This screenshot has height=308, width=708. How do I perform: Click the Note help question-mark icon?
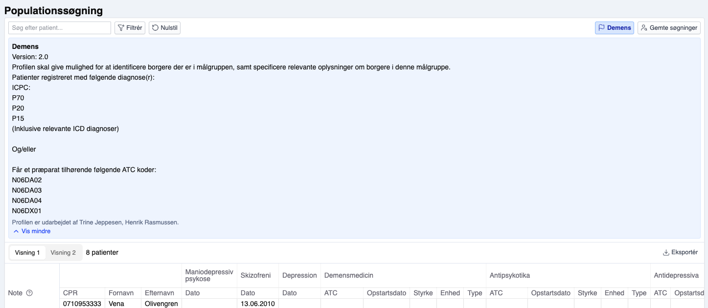[29, 293]
